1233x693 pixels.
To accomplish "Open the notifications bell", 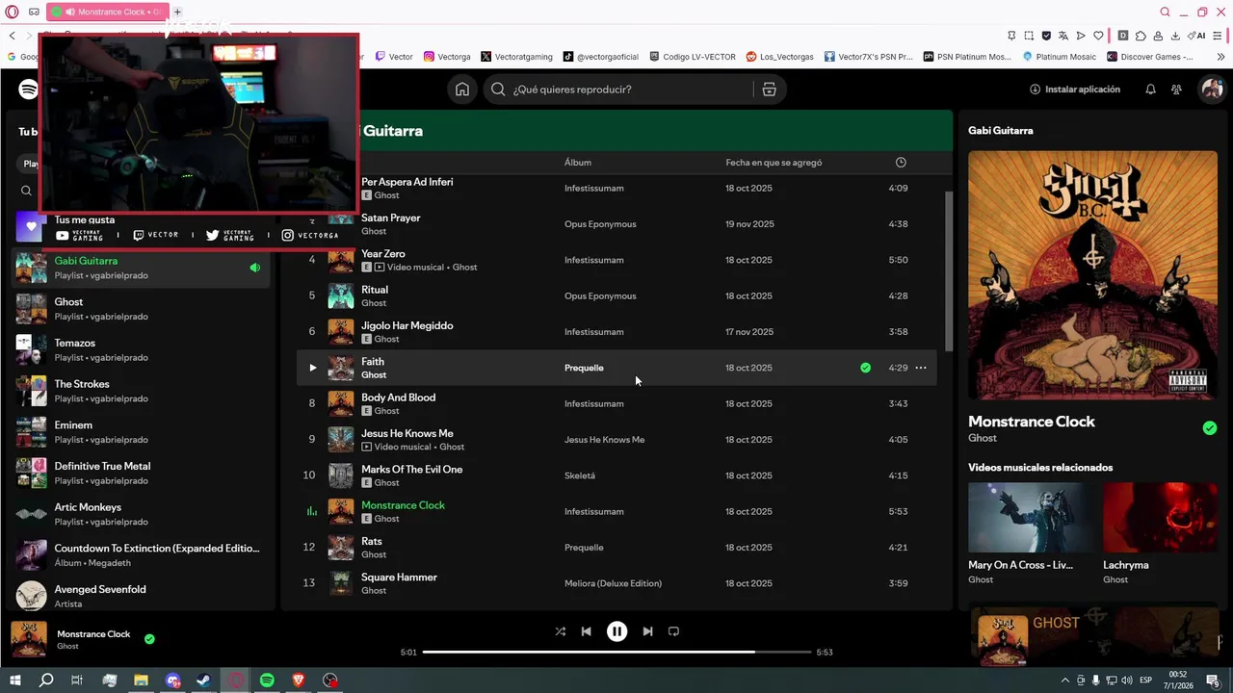I will 1150,90.
